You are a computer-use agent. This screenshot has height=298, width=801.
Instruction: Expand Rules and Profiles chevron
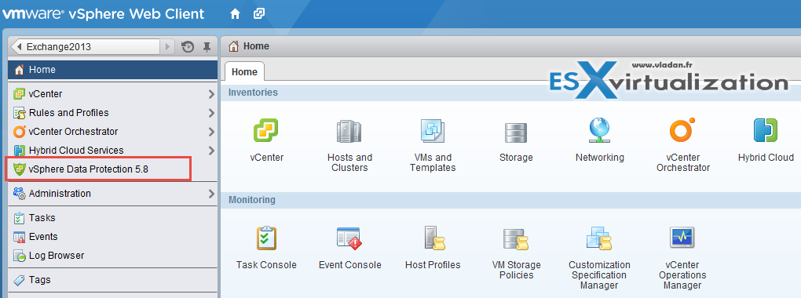(211, 113)
